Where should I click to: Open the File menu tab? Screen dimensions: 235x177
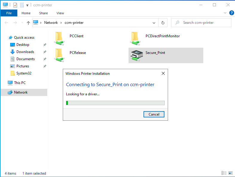(x=9, y=13)
